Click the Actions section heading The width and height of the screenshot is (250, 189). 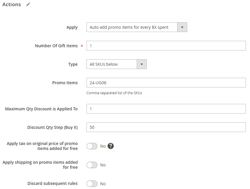tap(12, 4)
